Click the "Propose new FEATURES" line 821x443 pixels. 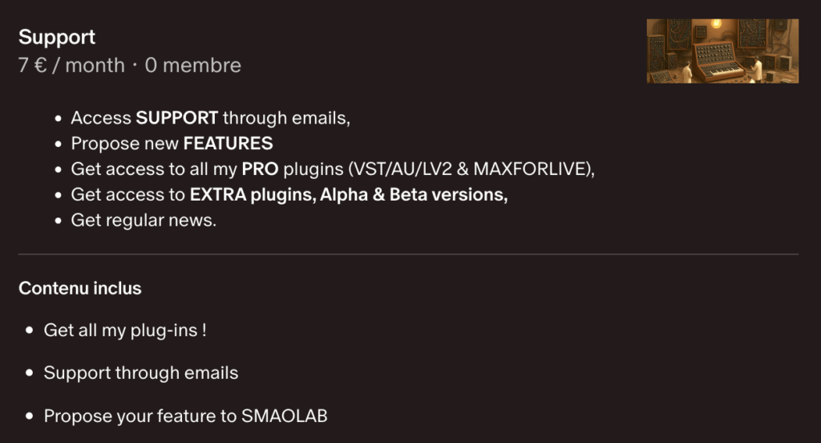172,144
